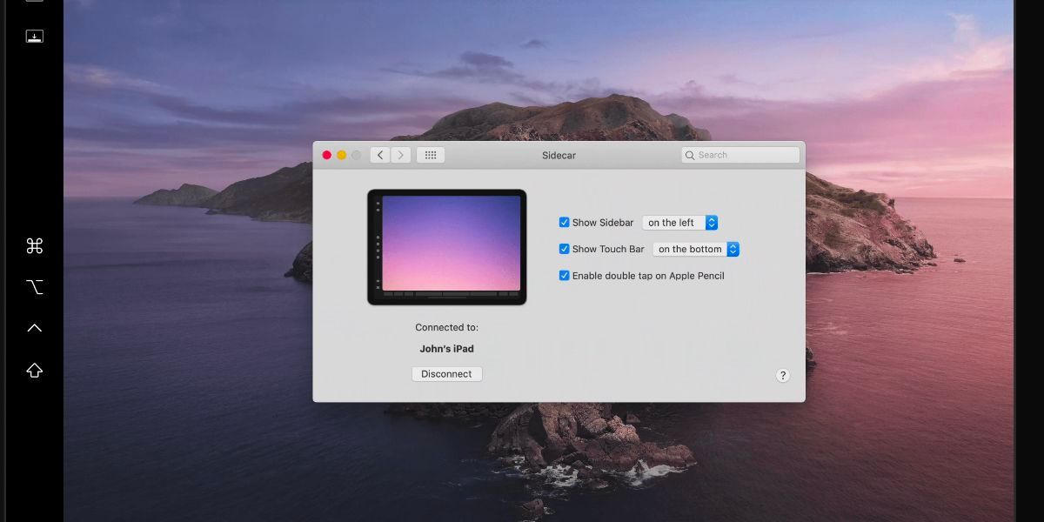Change Touch Bar position via 'on the bottom' dropdown
The width and height of the screenshot is (1044, 522).
click(696, 249)
